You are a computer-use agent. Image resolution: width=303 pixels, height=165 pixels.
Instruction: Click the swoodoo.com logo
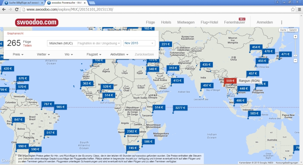tap(37, 22)
